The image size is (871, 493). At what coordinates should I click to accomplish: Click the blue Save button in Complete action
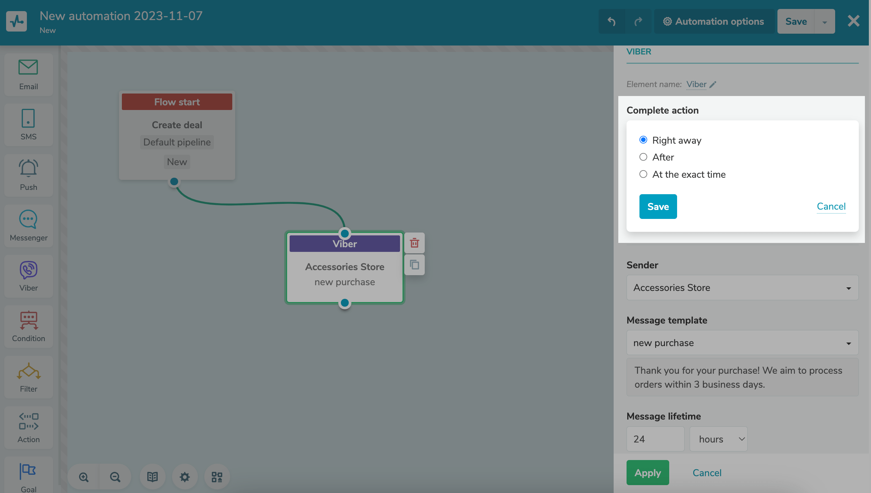[658, 207]
